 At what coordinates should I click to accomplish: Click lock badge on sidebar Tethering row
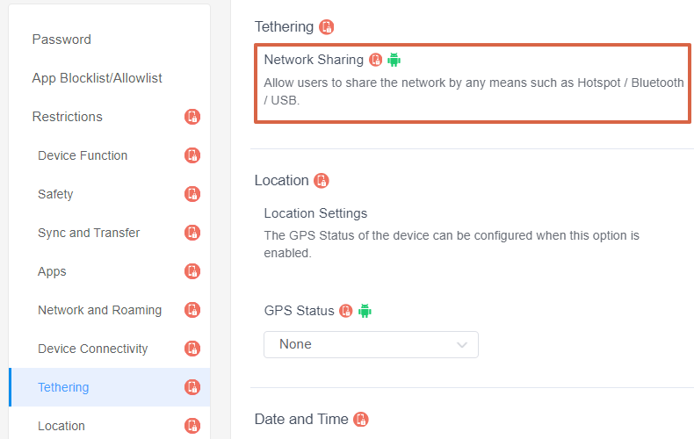click(x=192, y=387)
